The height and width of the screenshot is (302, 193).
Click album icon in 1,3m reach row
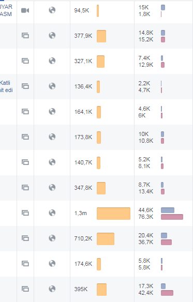[25, 213]
